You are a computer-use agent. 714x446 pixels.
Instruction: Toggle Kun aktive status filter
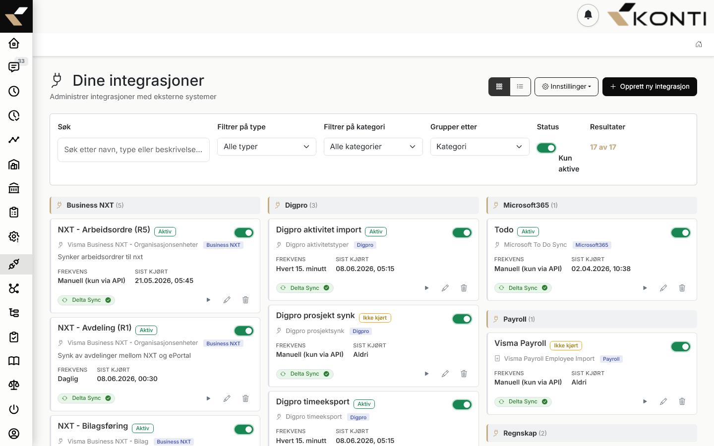click(x=546, y=148)
